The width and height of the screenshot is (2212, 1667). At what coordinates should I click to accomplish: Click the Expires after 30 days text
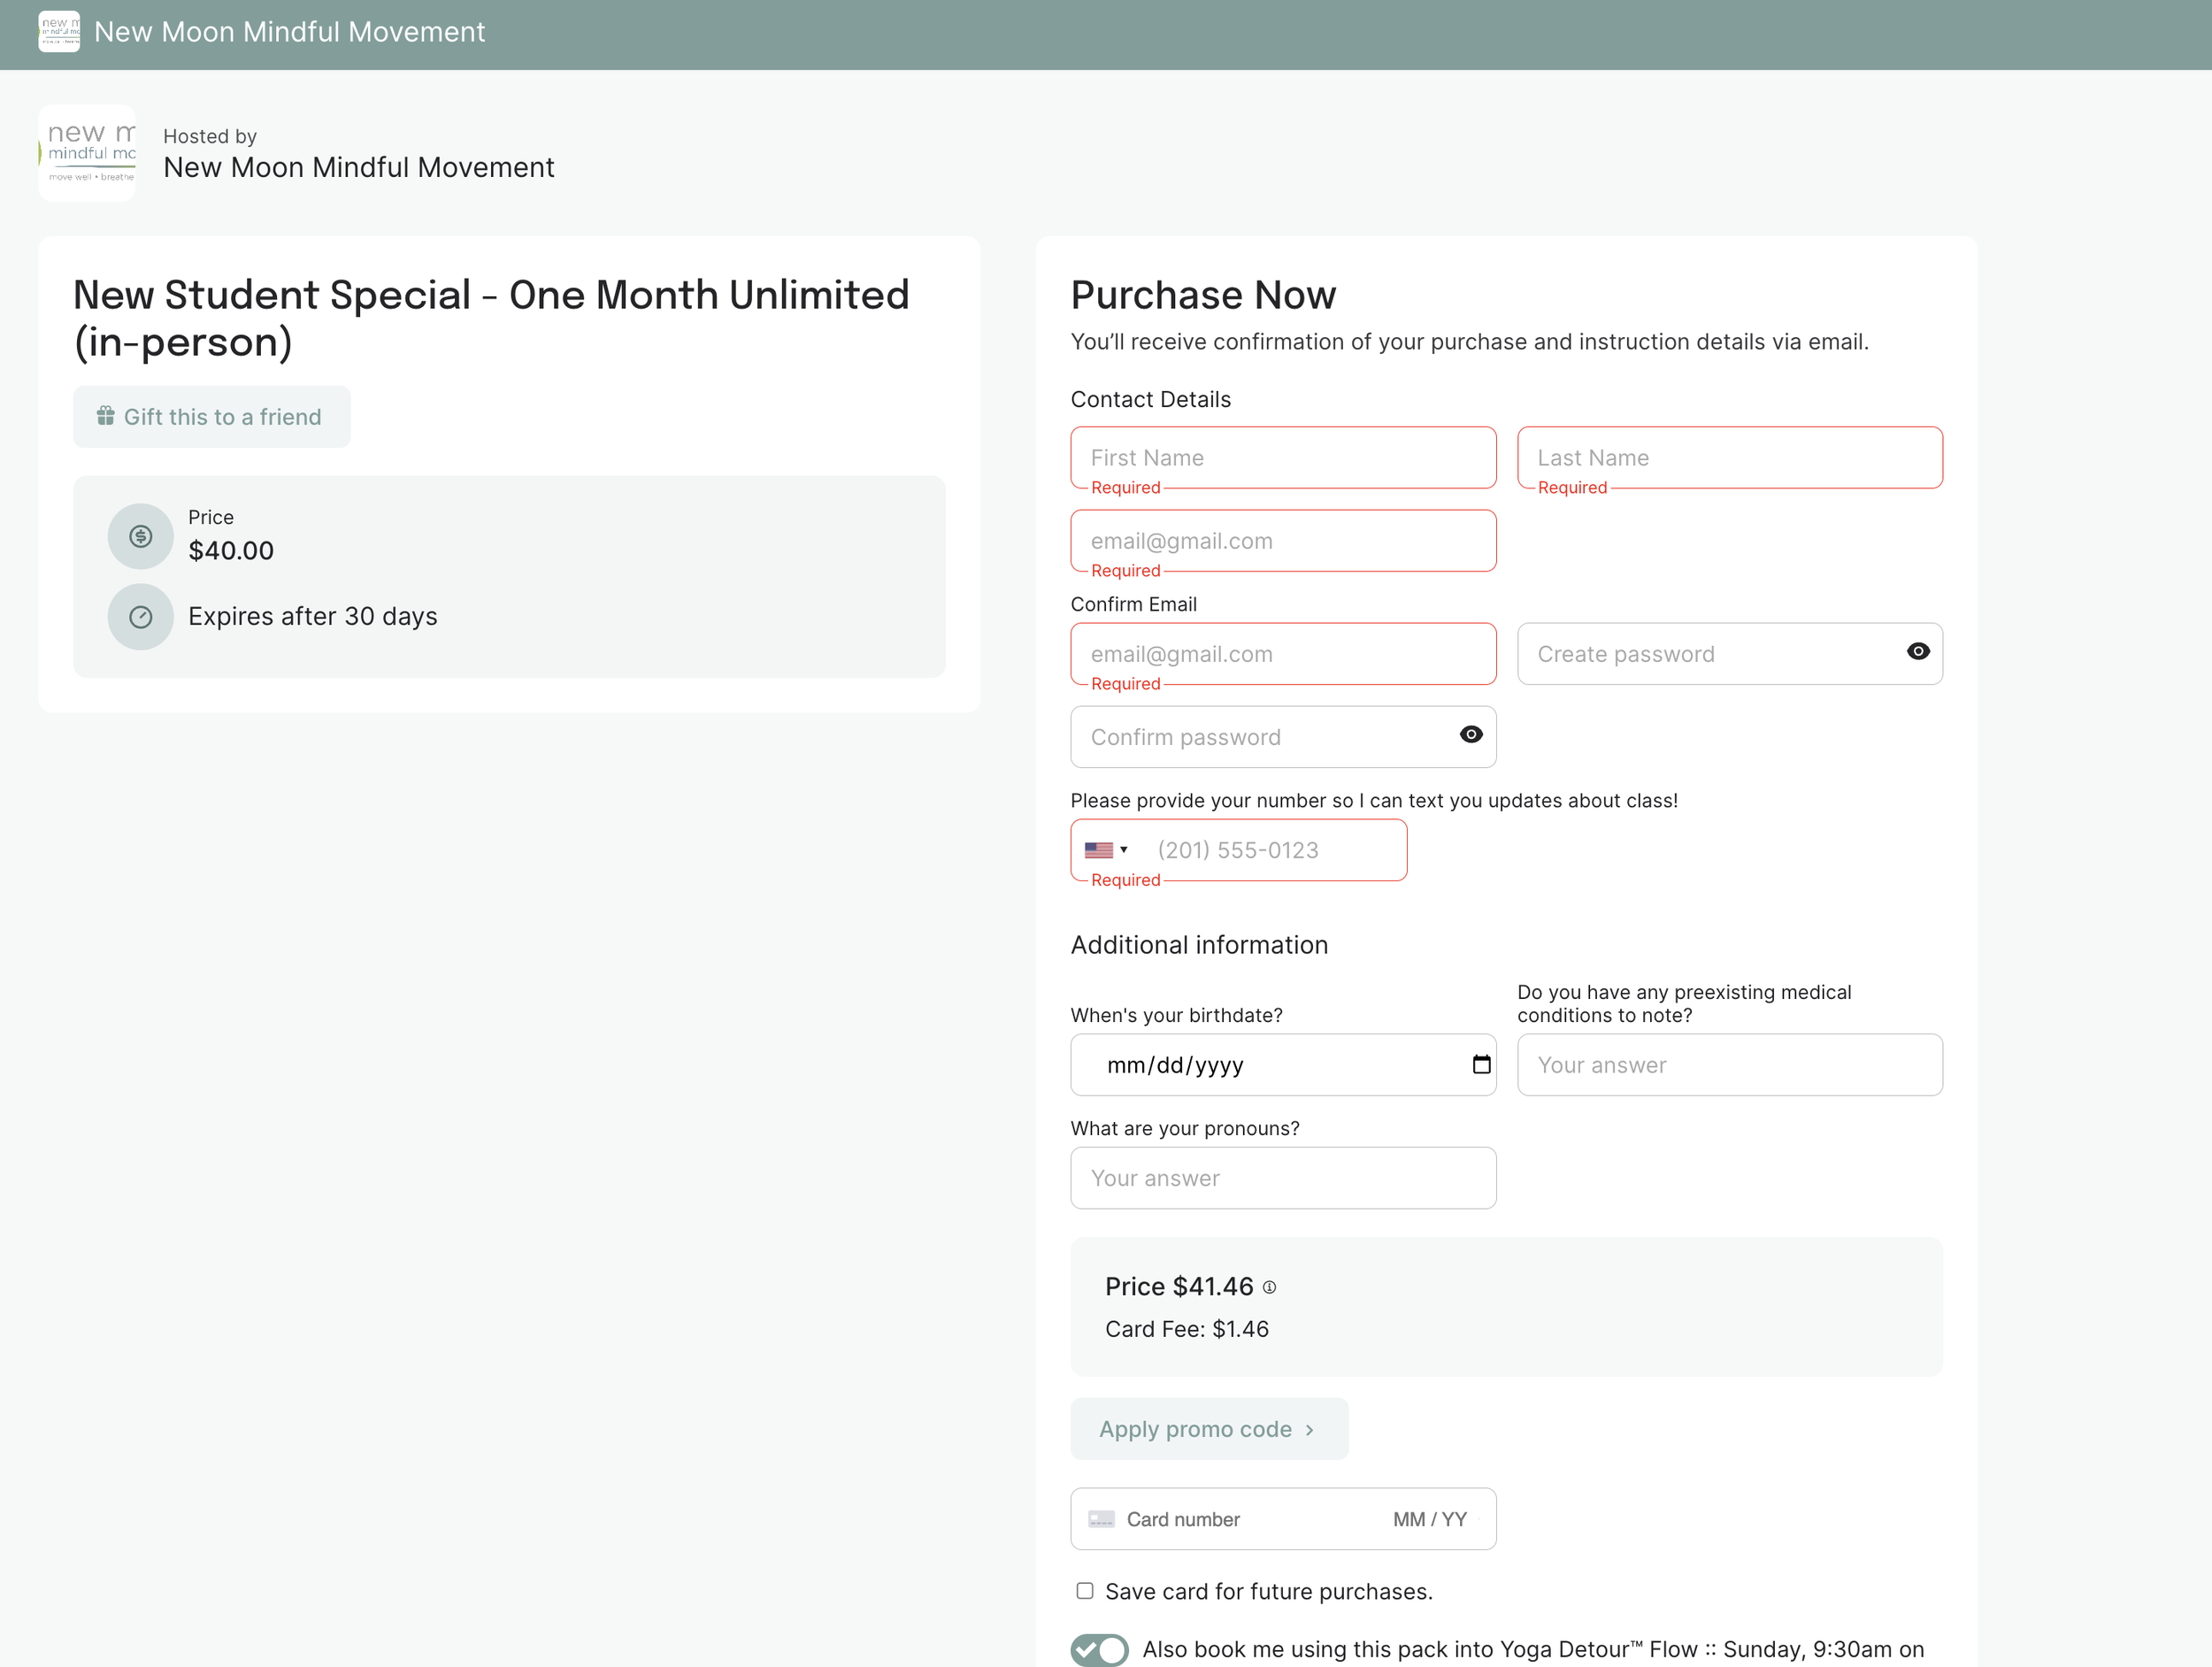(313, 616)
